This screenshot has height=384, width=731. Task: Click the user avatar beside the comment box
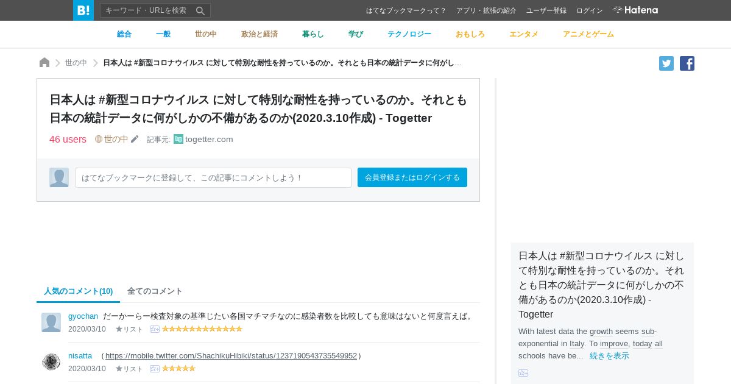[59, 177]
